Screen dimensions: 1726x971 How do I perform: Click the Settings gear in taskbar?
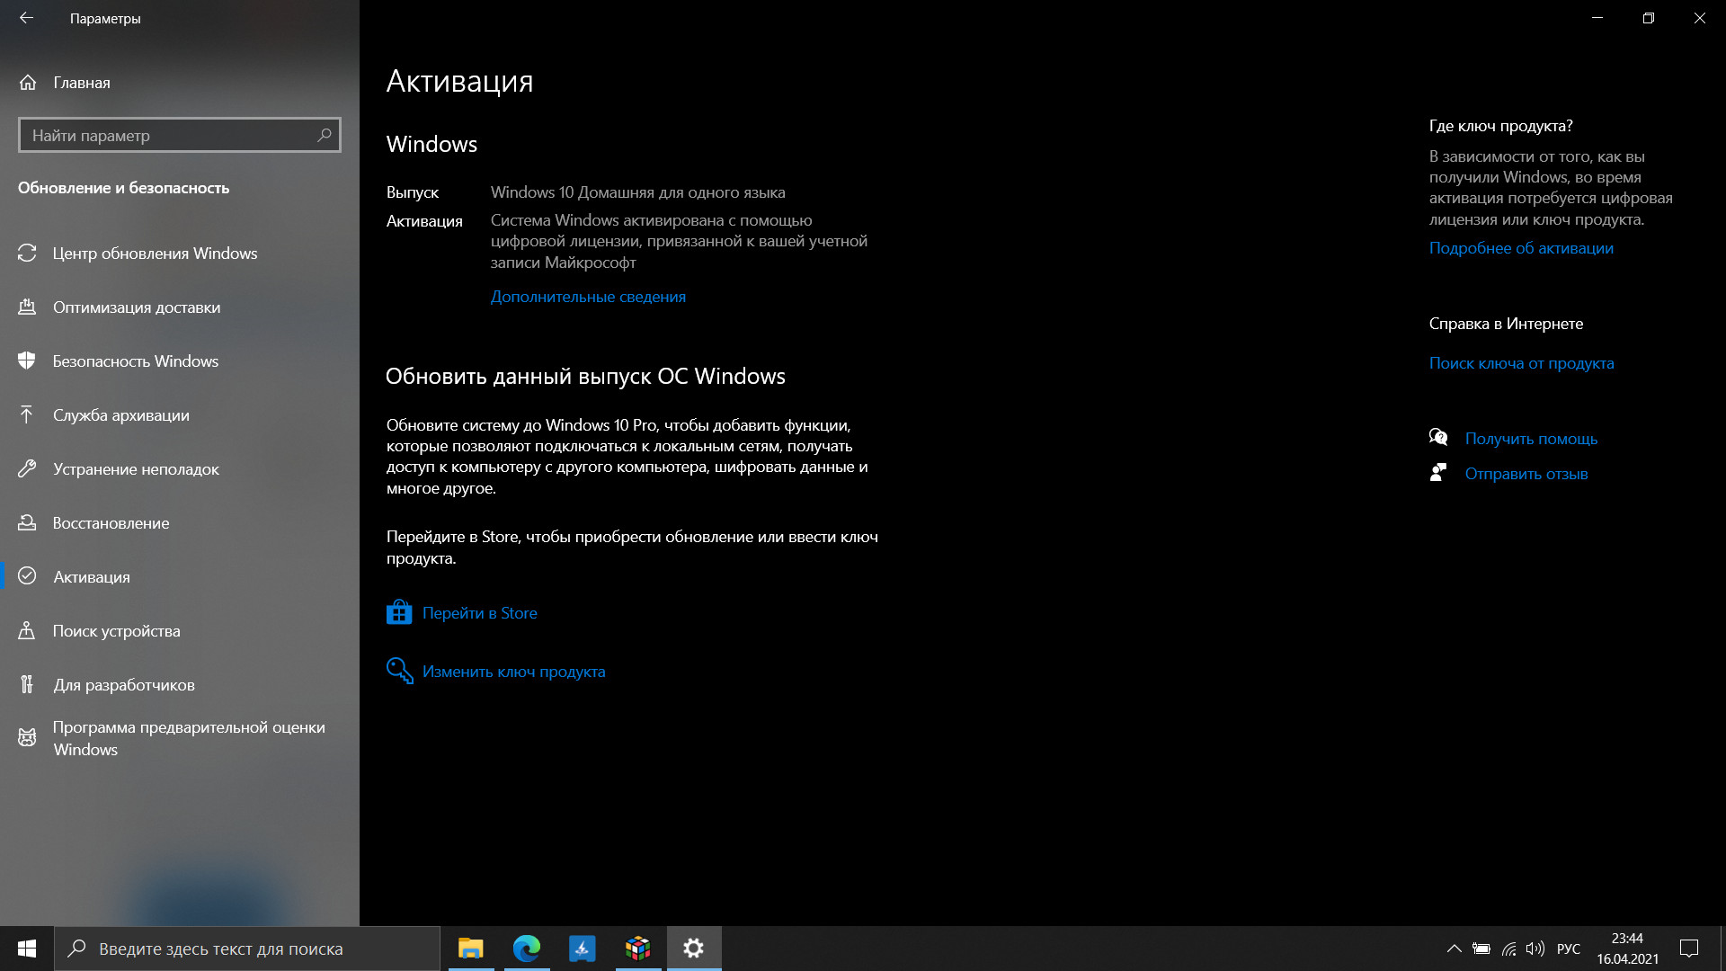[x=694, y=949]
